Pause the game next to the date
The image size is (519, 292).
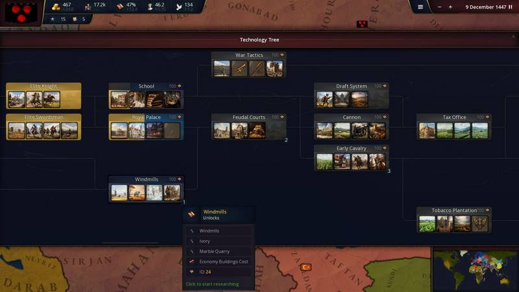509,6
